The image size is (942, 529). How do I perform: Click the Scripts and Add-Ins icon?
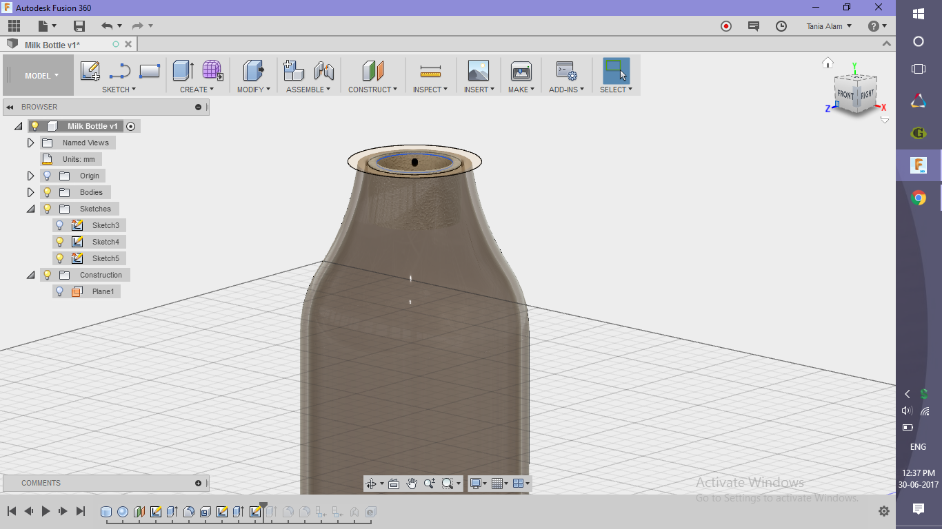[x=566, y=71]
